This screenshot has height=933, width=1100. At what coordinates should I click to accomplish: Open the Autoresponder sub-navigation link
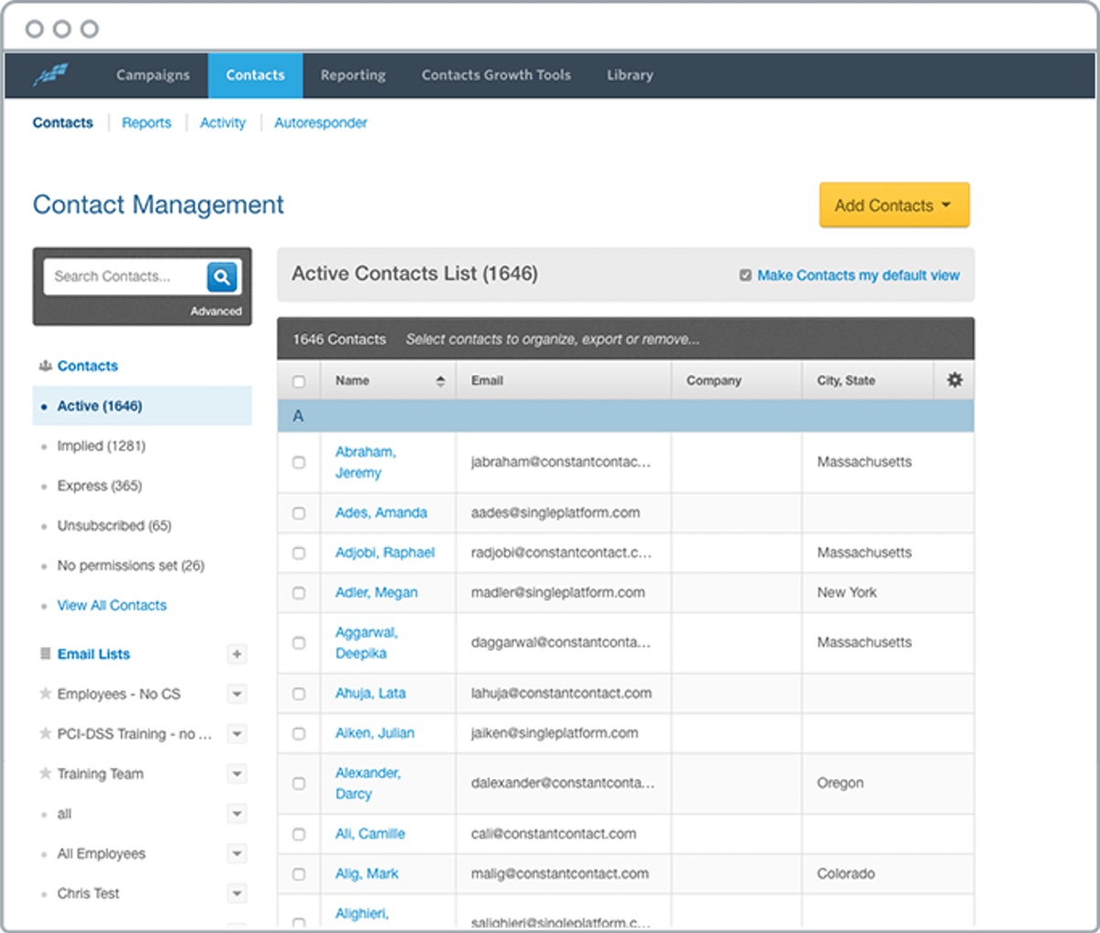(321, 123)
